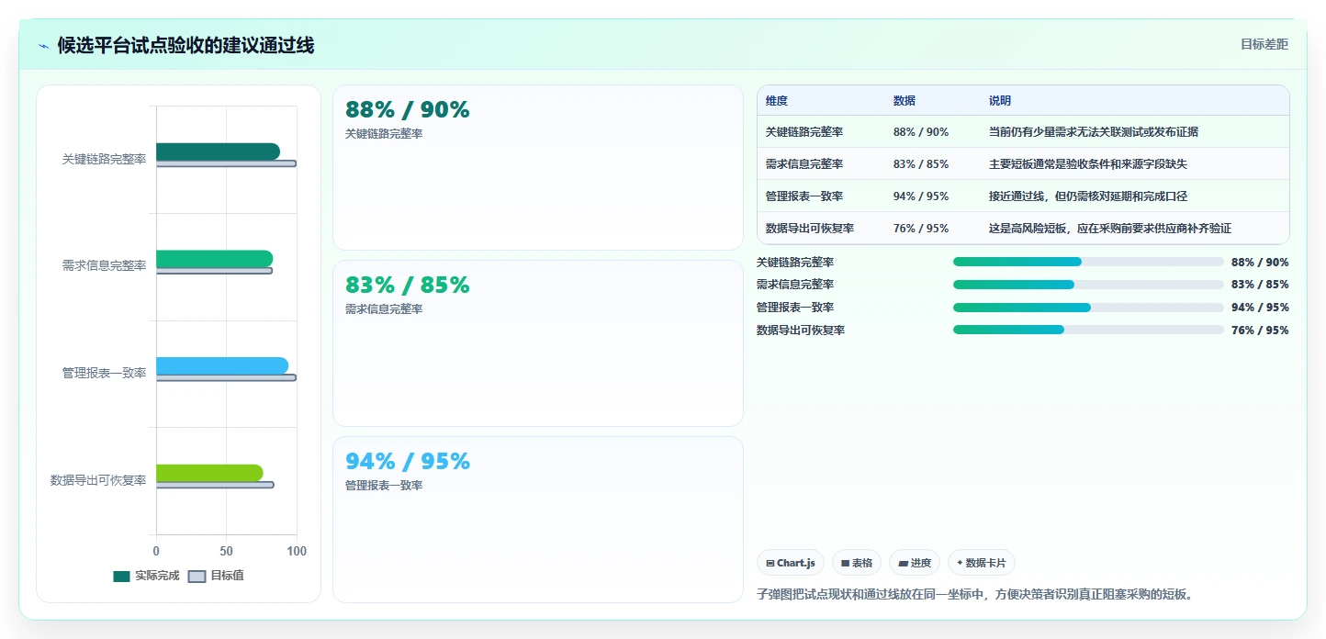
Task: Click the 数据卡片 tag chip
Action: pyautogui.click(x=982, y=563)
